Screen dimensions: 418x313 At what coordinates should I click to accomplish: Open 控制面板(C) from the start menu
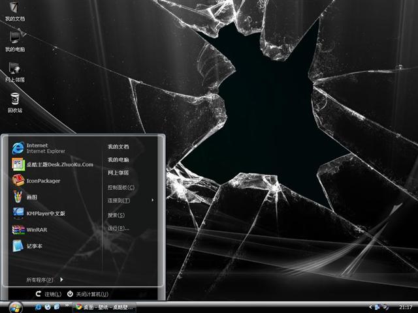coord(121,187)
